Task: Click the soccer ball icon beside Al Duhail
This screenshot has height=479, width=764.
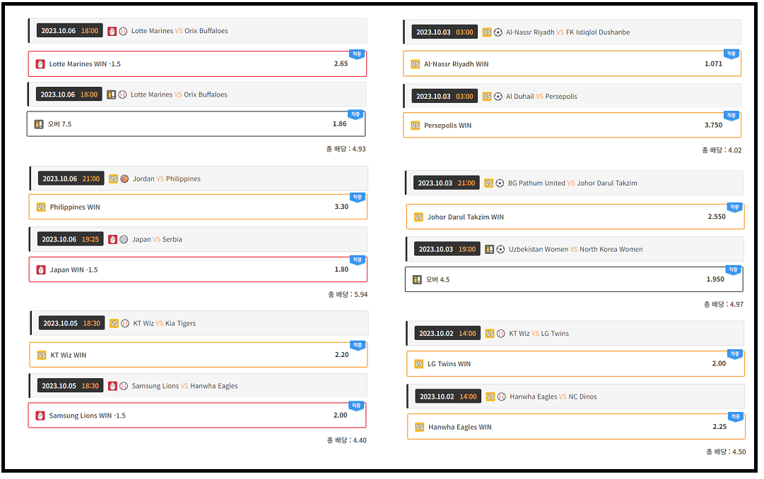Action: click(x=498, y=97)
